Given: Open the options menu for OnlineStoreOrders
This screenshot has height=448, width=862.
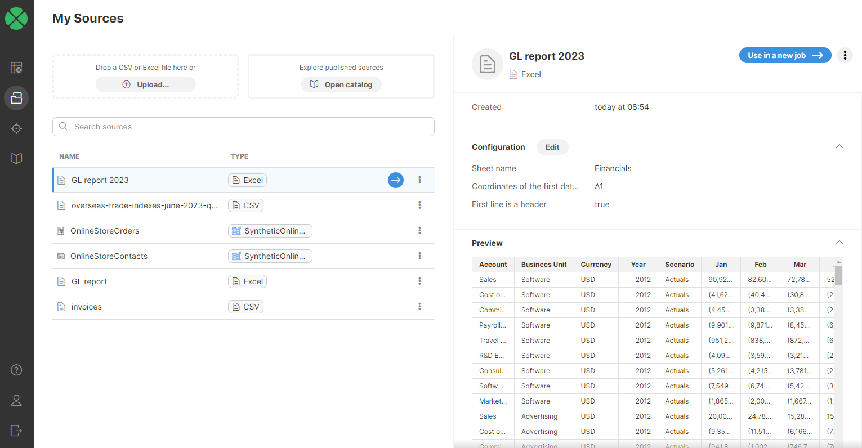Looking at the screenshot, I should (x=419, y=230).
